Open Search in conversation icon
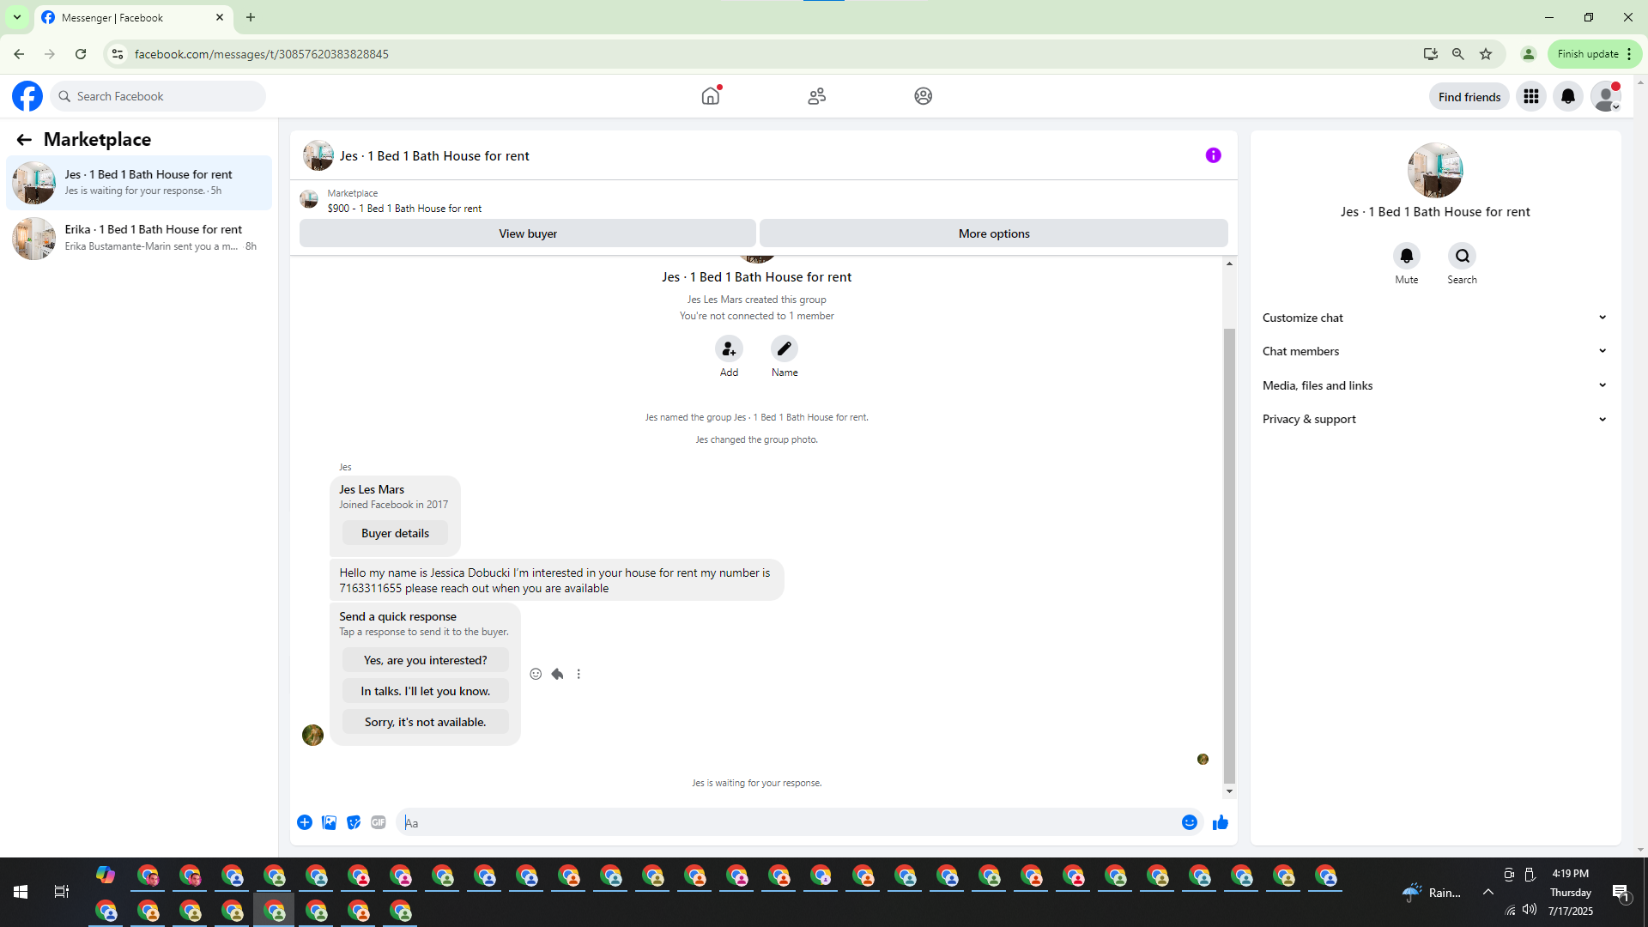Image resolution: width=1648 pixels, height=927 pixels. (x=1462, y=256)
